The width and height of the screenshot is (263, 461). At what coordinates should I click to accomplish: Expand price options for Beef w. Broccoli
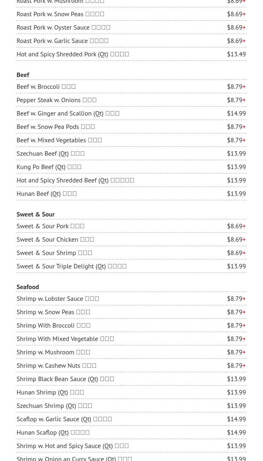pos(244,86)
